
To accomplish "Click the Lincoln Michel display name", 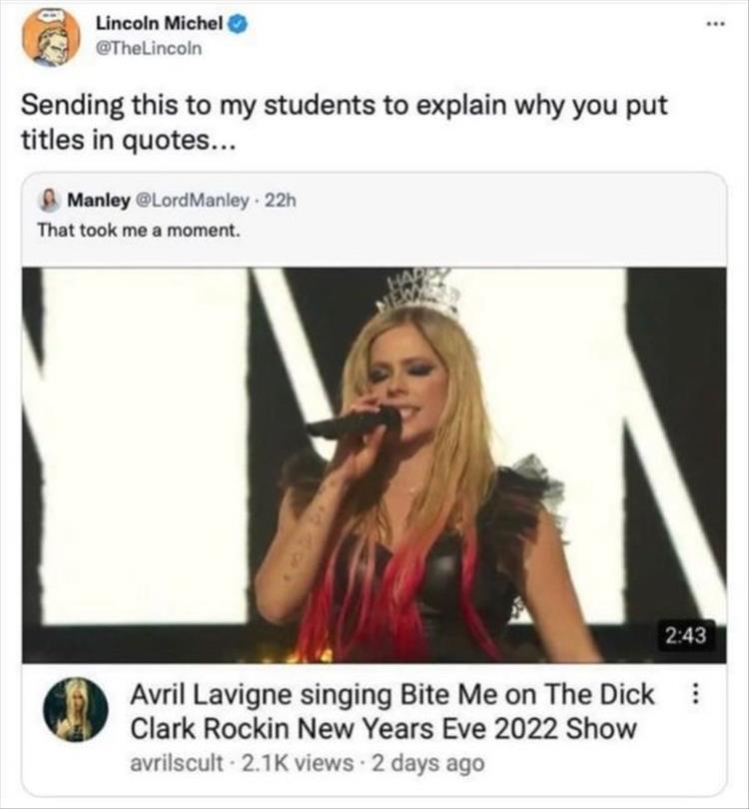I will click(x=162, y=24).
